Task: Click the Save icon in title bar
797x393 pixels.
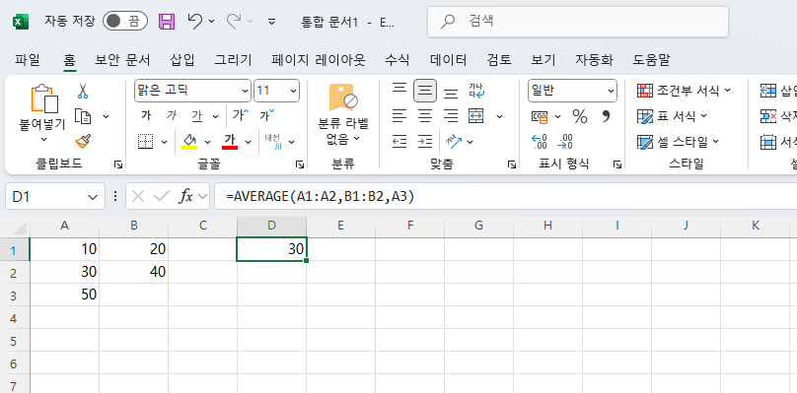Action: click(167, 22)
